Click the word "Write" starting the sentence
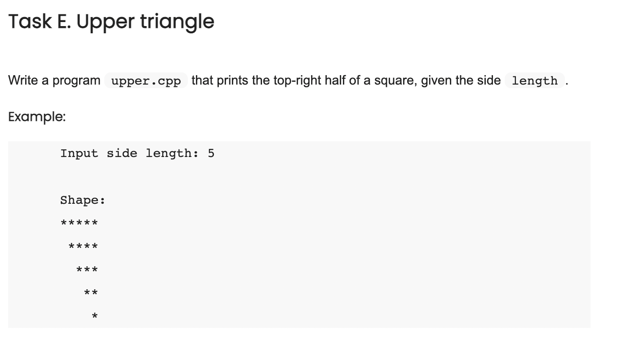 tap(21, 81)
